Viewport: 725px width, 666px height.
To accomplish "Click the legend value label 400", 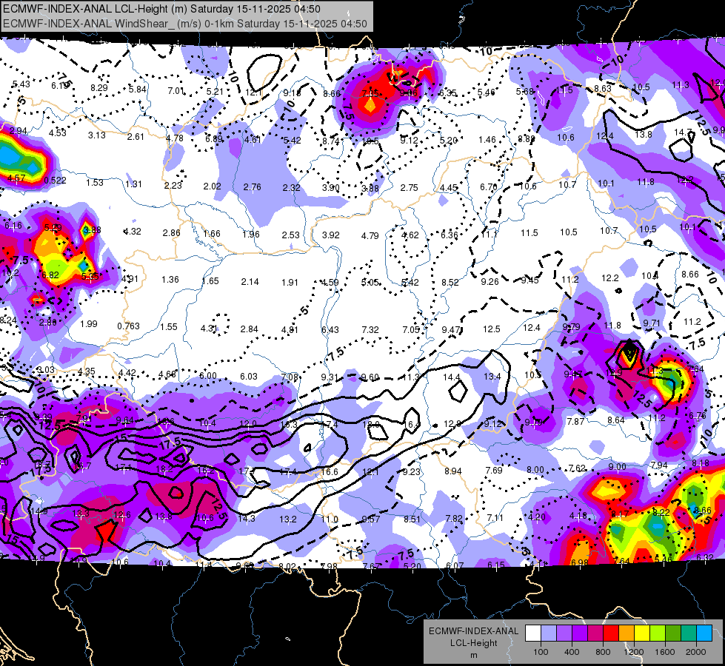I will [x=572, y=652].
